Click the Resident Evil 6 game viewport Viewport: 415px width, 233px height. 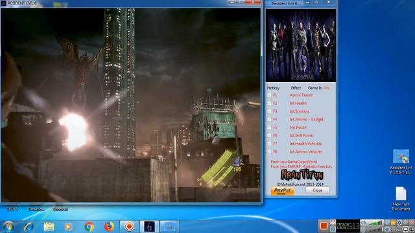tap(130, 105)
